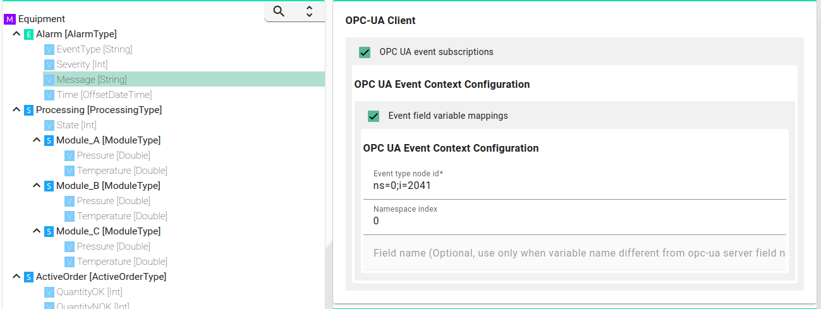The image size is (821, 309).
Task: Click the S icon beside Module_C
Action: [49, 231]
